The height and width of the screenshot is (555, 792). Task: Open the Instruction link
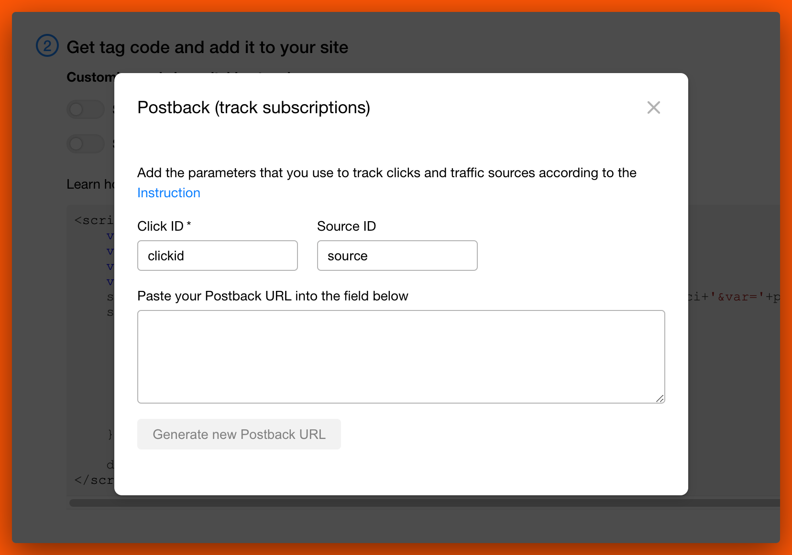168,193
